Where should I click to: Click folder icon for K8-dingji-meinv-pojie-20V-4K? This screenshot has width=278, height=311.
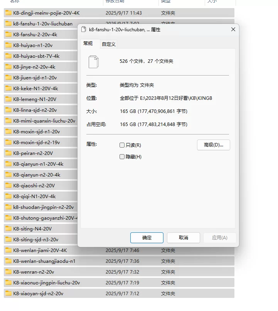[8, 13]
